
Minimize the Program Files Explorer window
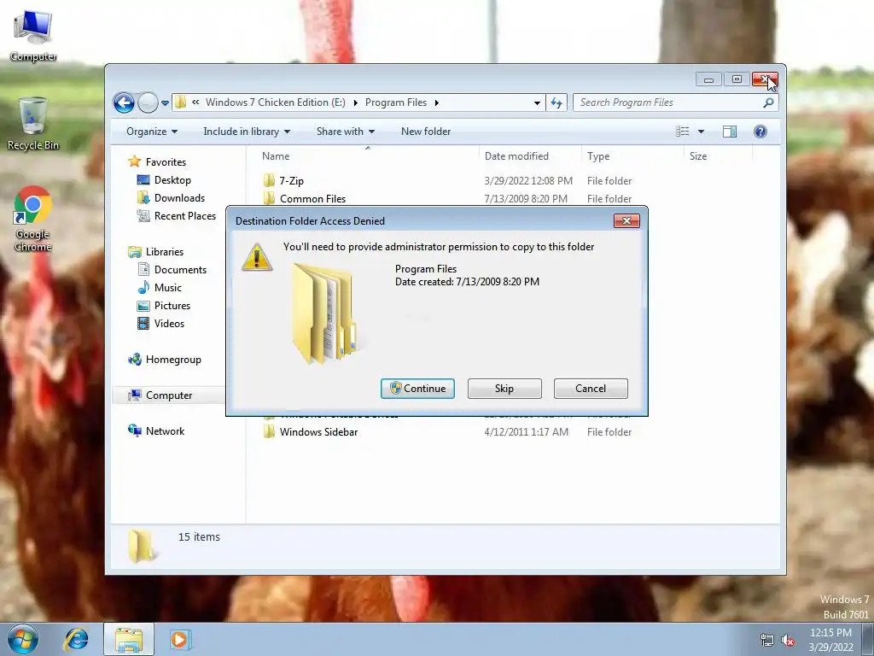[x=708, y=79]
